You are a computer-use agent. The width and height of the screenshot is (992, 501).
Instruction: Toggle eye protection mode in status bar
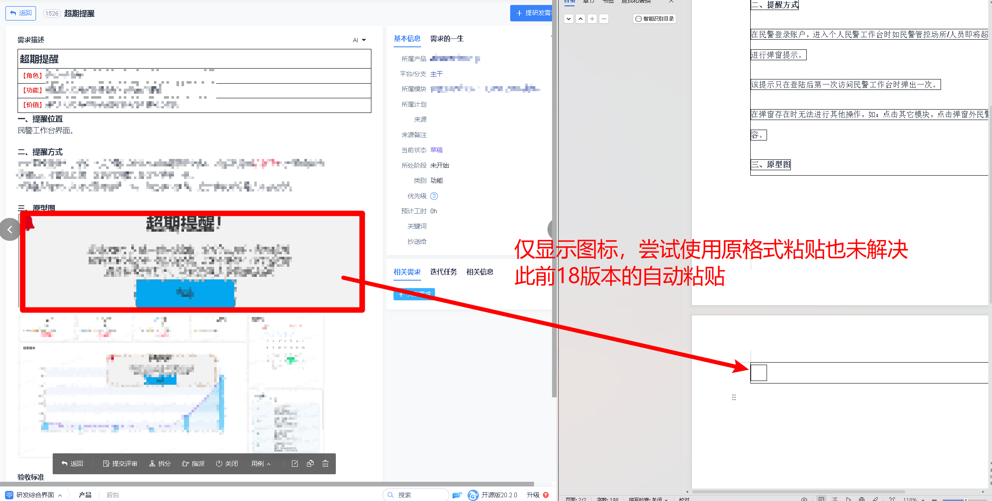[804, 499]
